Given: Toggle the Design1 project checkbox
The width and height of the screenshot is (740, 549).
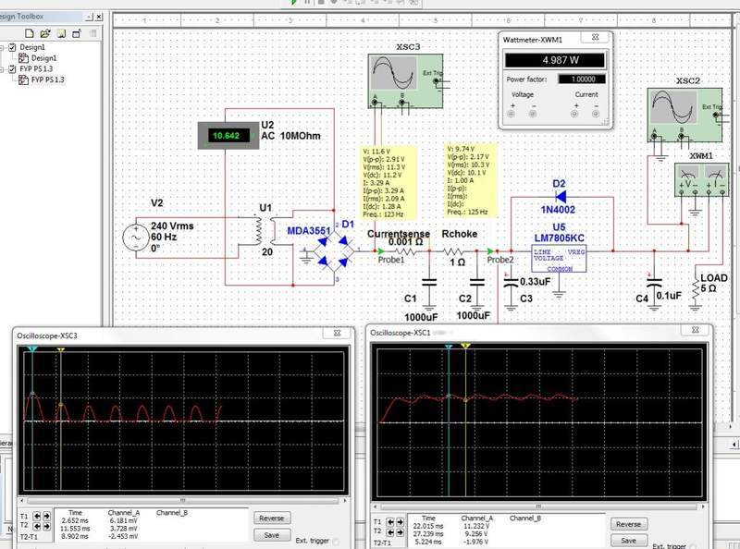Looking at the screenshot, I should tap(12, 47).
